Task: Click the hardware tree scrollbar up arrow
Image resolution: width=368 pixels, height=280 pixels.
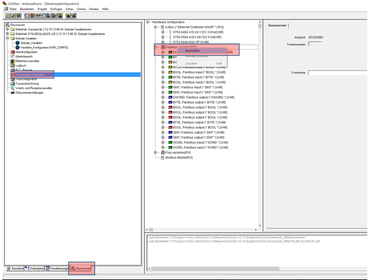Action: point(260,22)
